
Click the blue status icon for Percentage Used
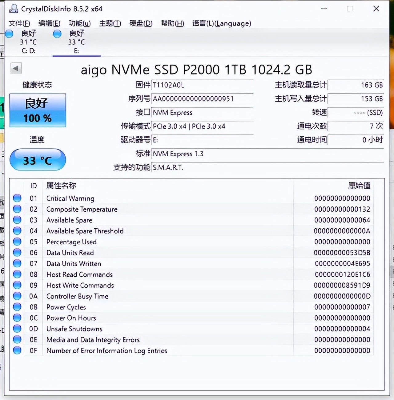click(x=17, y=242)
